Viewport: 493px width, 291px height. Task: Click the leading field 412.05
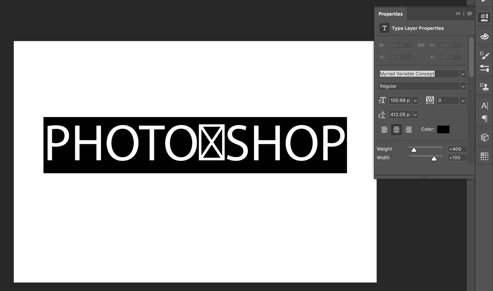pyautogui.click(x=400, y=115)
